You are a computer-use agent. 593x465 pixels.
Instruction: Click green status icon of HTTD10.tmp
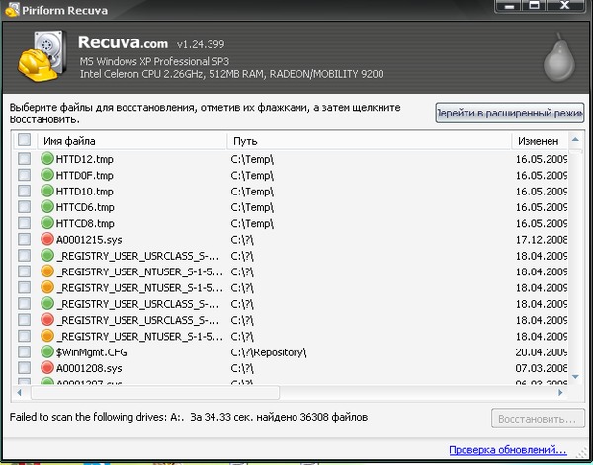[x=47, y=191]
